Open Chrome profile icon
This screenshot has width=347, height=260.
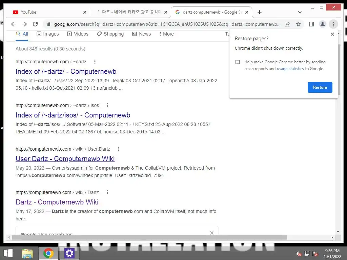coord(323,24)
